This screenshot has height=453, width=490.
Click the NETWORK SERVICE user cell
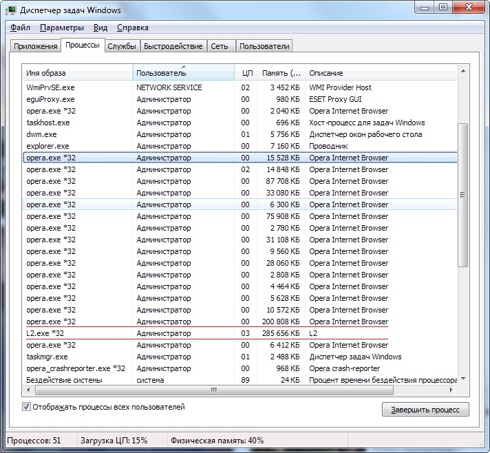point(169,87)
